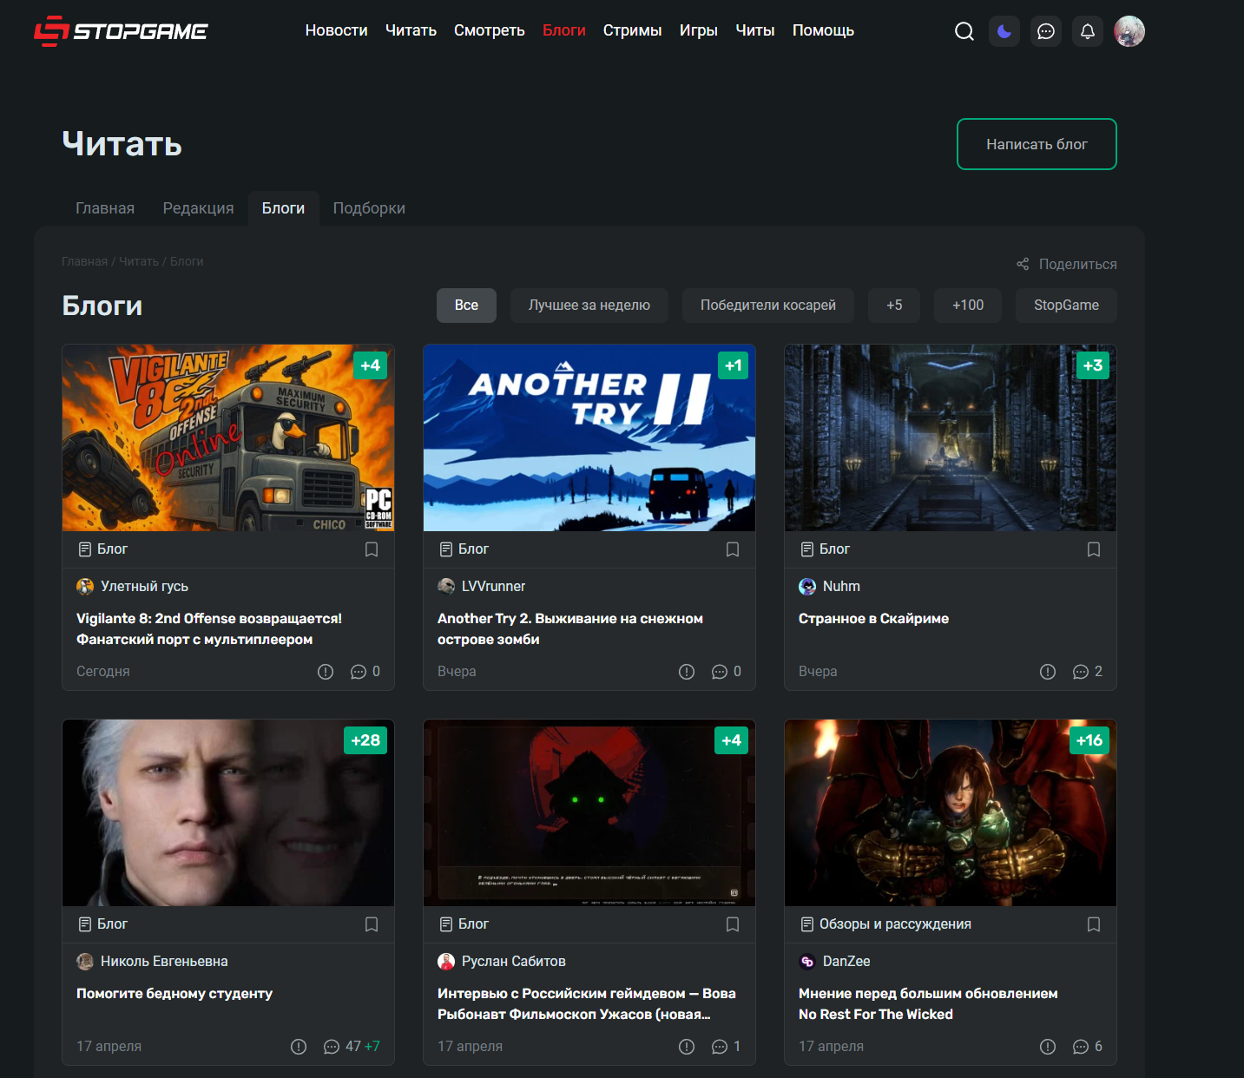Apply the +100 rating filter

[968, 306]
